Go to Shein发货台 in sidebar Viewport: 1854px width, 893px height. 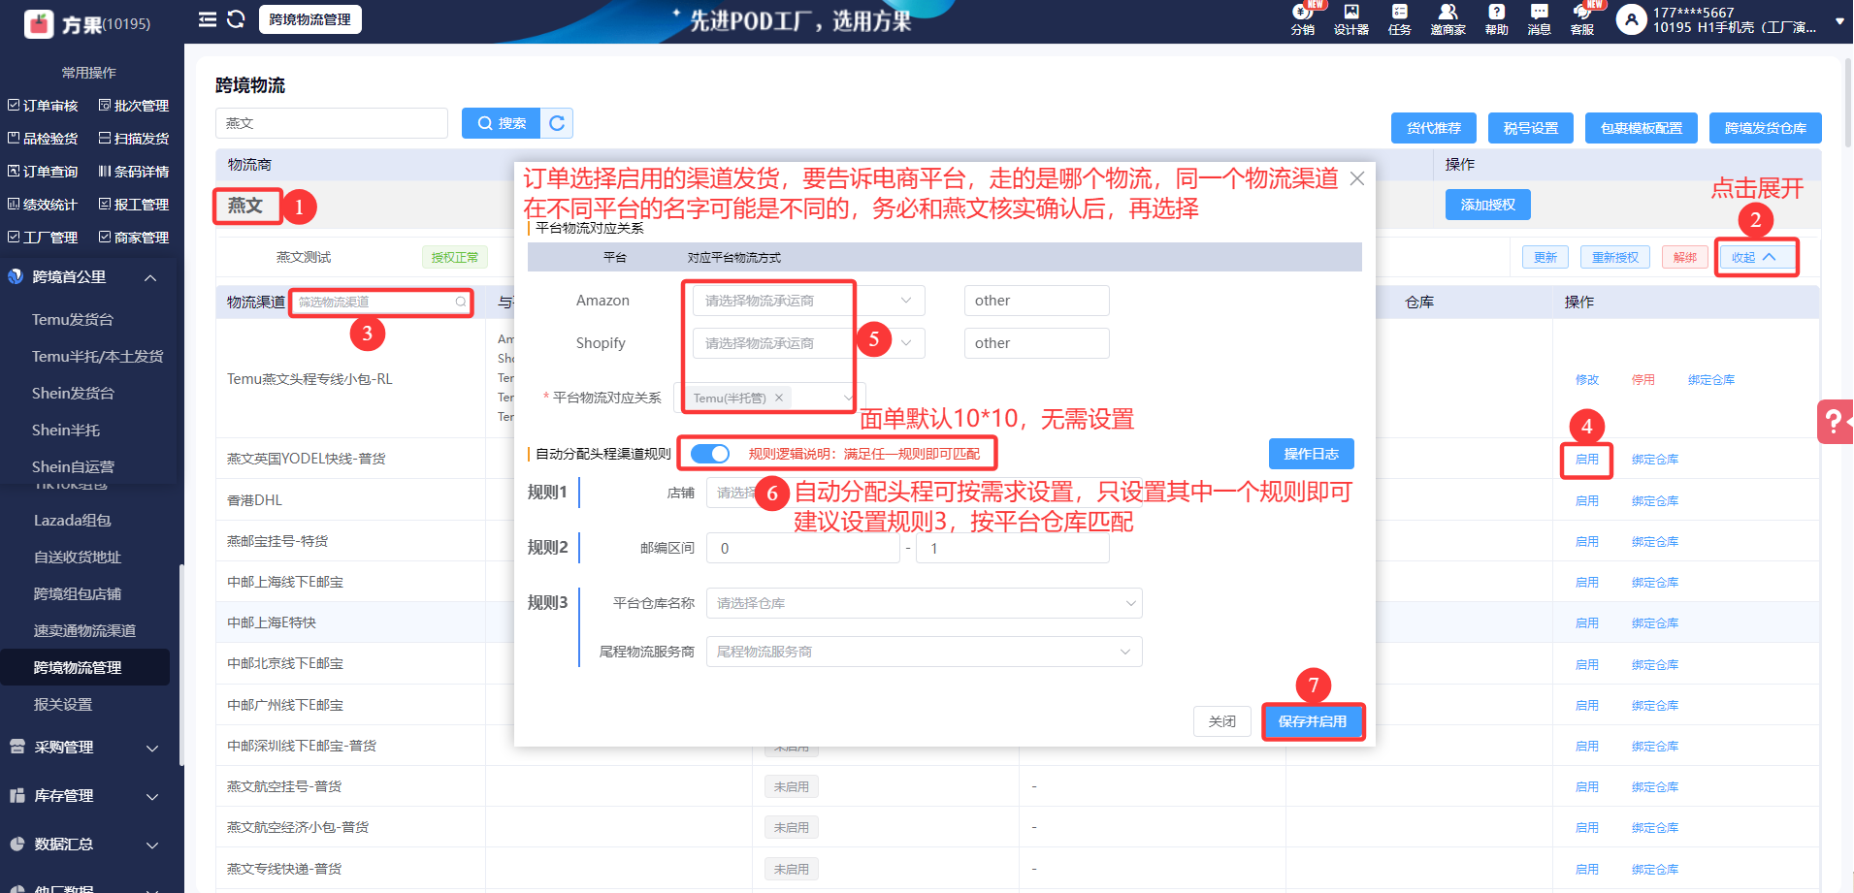tap(73, 393)
